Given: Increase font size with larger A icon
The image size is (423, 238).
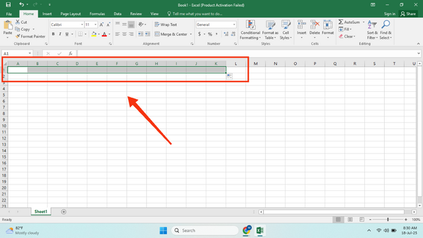Looking at the screenshot, I should pos(101,24).
